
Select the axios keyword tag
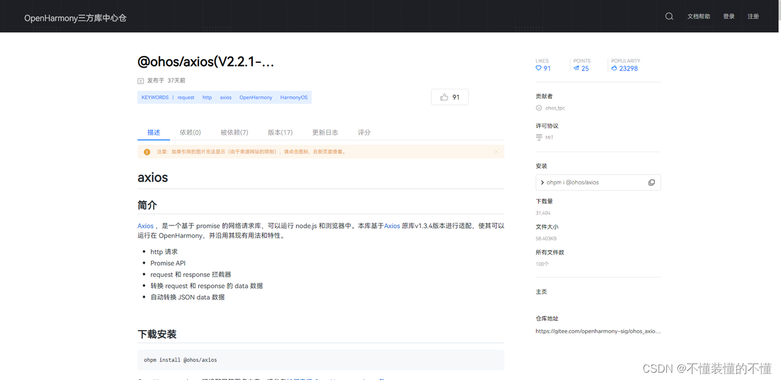226,97
